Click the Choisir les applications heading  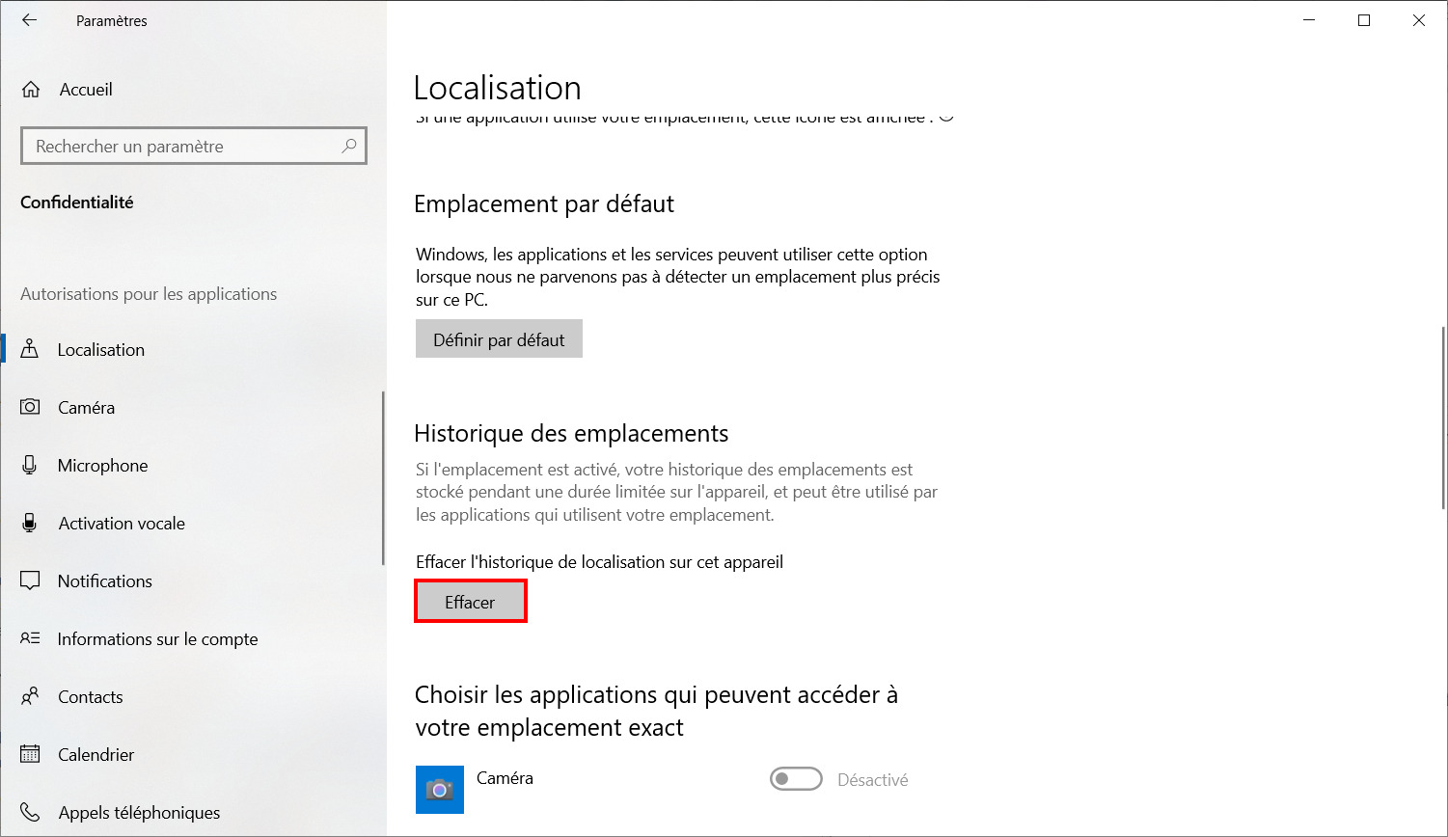[656, 711]
